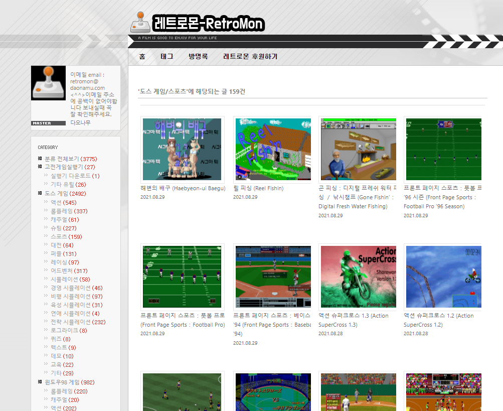503x411 pixels.
Task: Open category 윈도우98 게임 (982)
Action: tap(70, 382)
